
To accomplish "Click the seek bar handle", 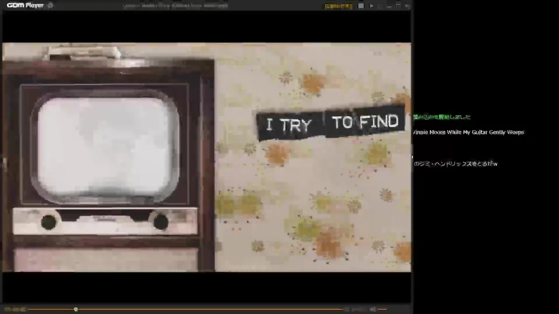I will [x=76, y=309].
